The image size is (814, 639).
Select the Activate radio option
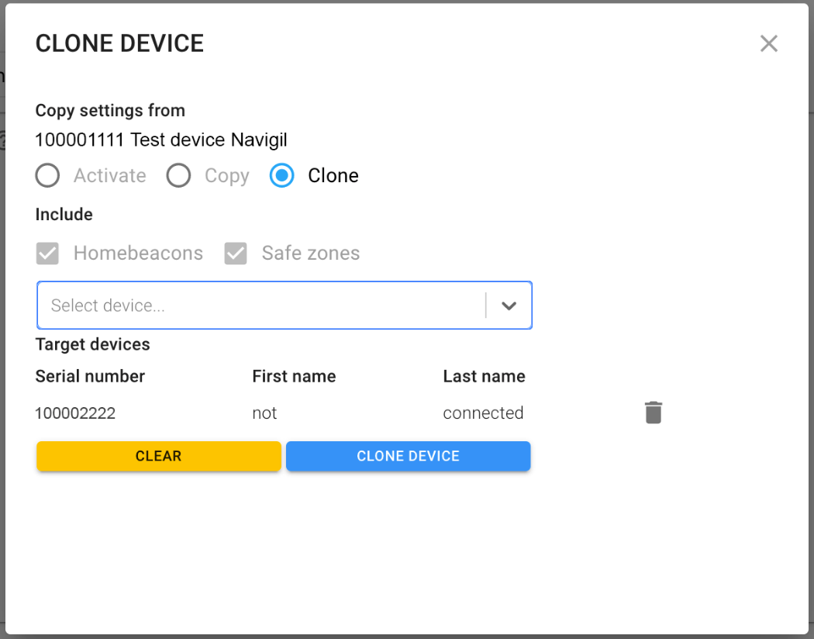click(47, 175)
